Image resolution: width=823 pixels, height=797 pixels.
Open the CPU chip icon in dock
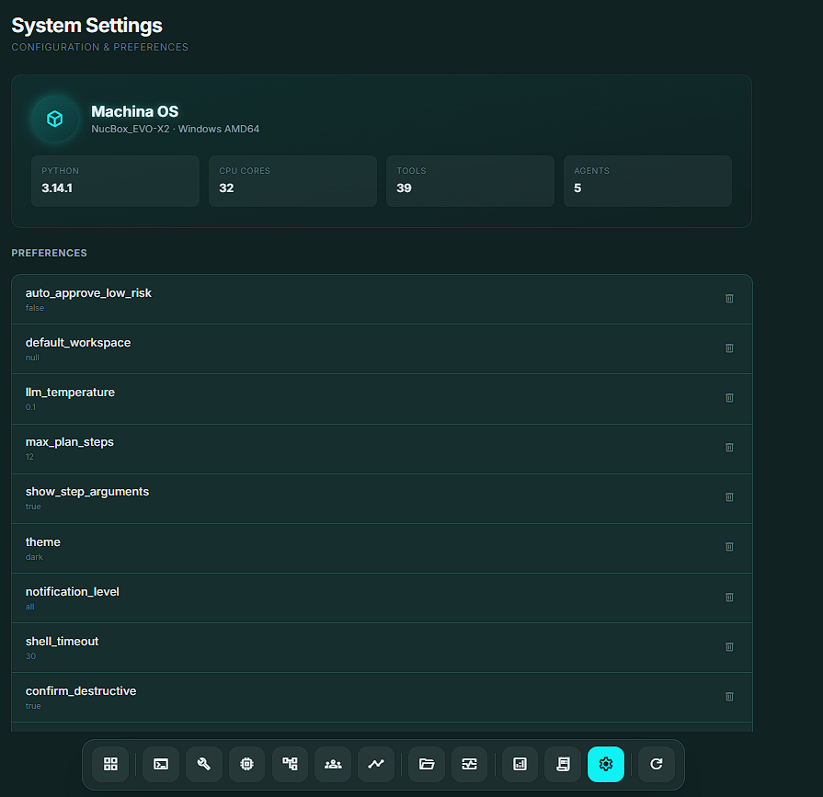click(246, 764)
